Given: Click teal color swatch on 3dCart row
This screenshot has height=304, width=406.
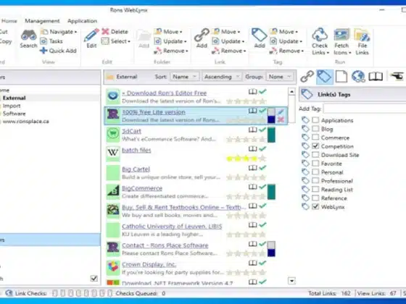Looking at the screenshot, I should [271, 135].
